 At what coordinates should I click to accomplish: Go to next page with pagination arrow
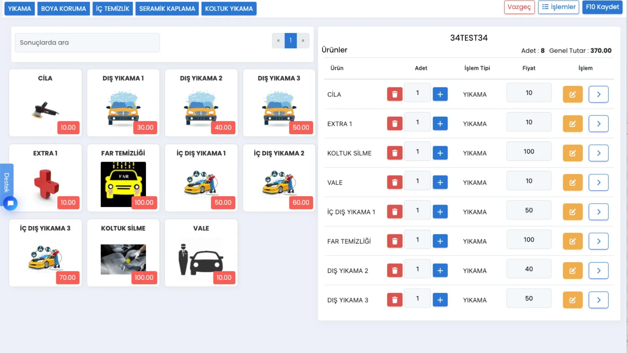click(x=303, y=41)
